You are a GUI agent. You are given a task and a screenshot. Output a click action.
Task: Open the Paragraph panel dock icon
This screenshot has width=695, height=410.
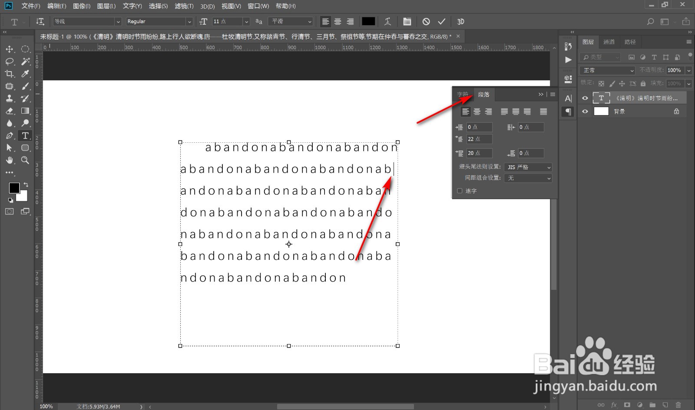click(x=568, y=112)
